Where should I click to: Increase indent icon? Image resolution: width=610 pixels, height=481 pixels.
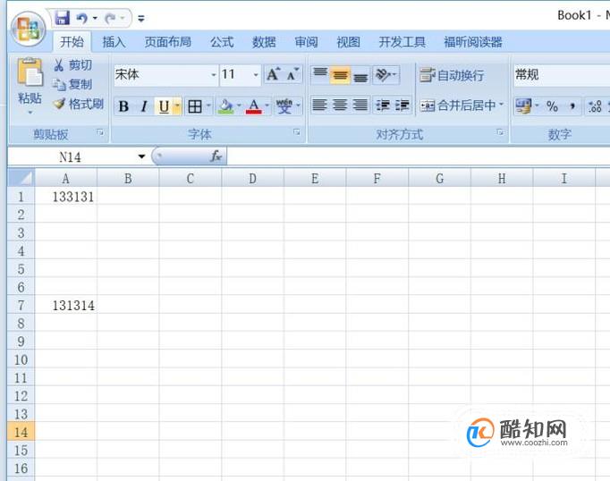[x=402, y=105]
